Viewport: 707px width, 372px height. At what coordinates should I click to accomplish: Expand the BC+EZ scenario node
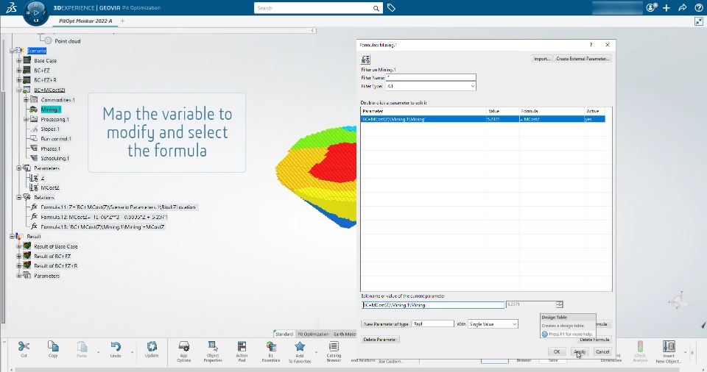(19, 71)
